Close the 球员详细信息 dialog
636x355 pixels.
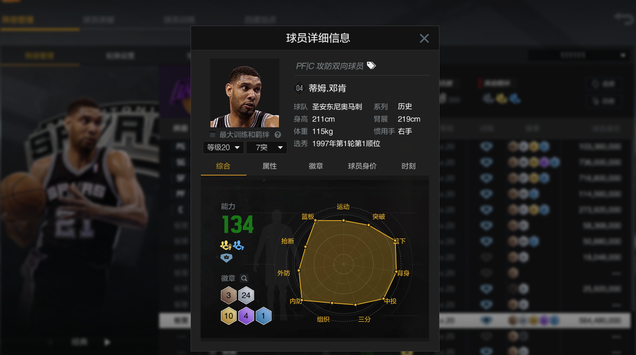tap(424, 38)
